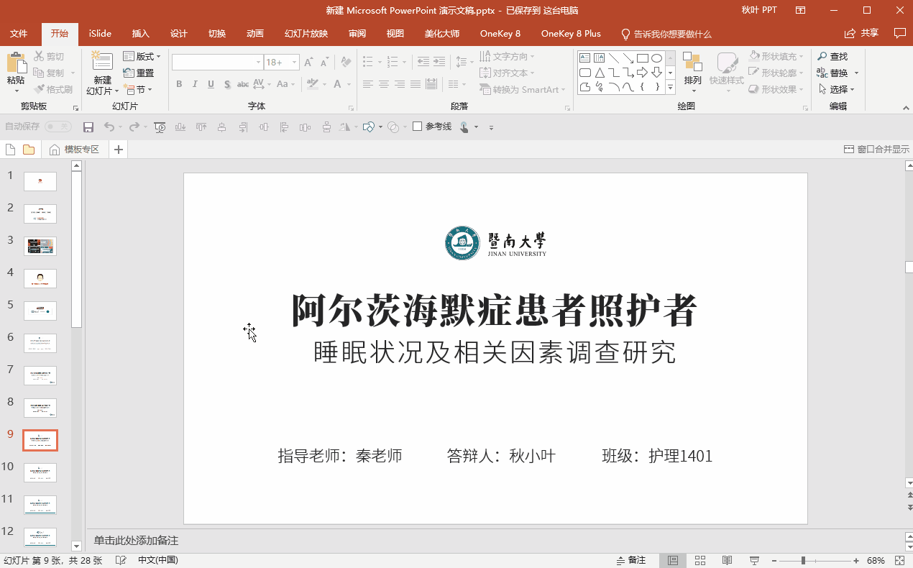Click the Save icon in quick access toolbar
The height and width of the screenshot is (568, 913).
88,127
